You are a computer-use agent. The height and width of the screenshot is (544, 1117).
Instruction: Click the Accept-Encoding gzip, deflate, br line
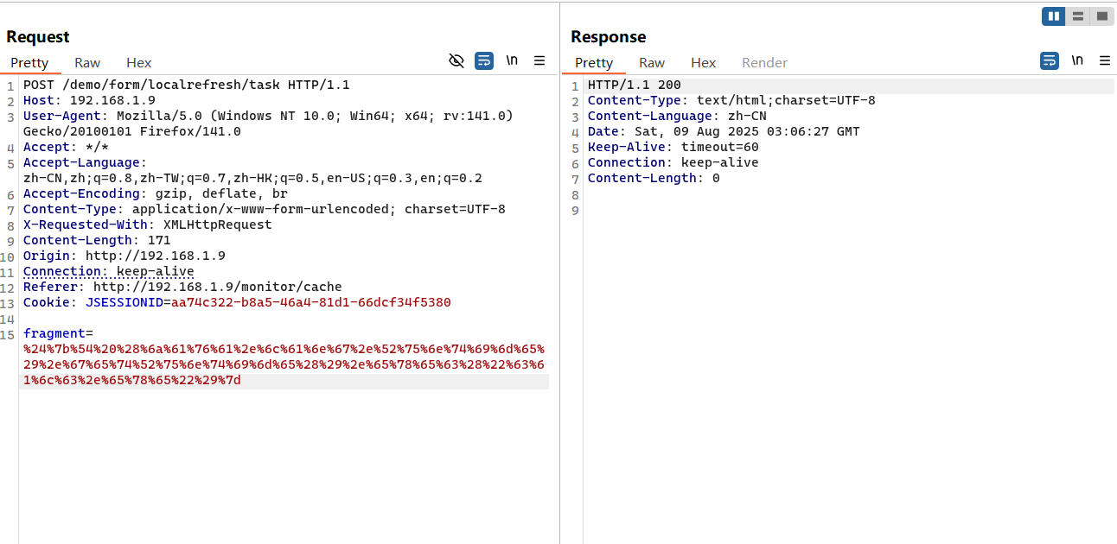pos(156,193)
